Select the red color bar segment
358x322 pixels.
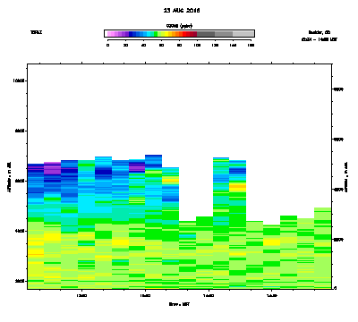click(186, 34)
